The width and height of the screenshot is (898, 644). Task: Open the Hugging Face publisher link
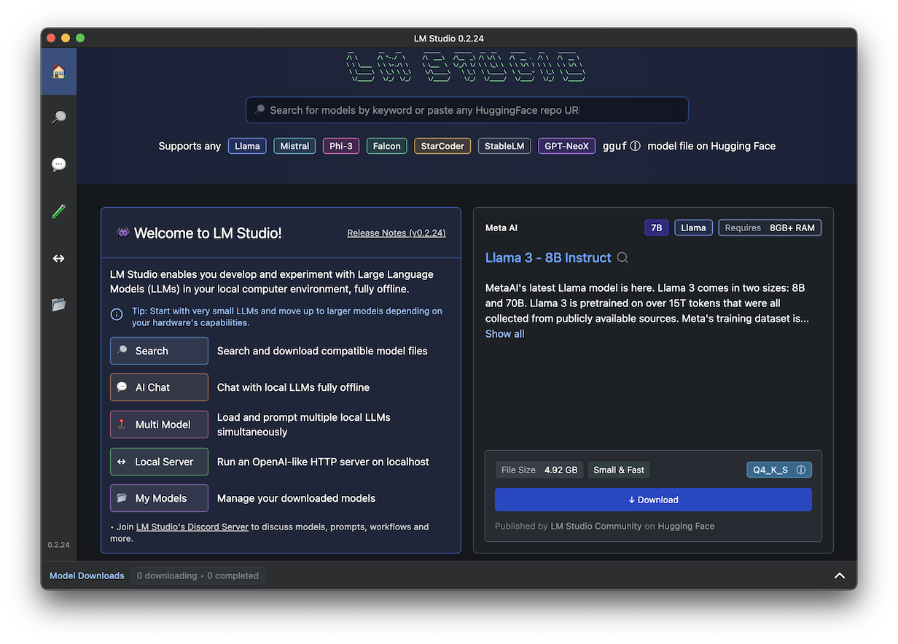686,526
